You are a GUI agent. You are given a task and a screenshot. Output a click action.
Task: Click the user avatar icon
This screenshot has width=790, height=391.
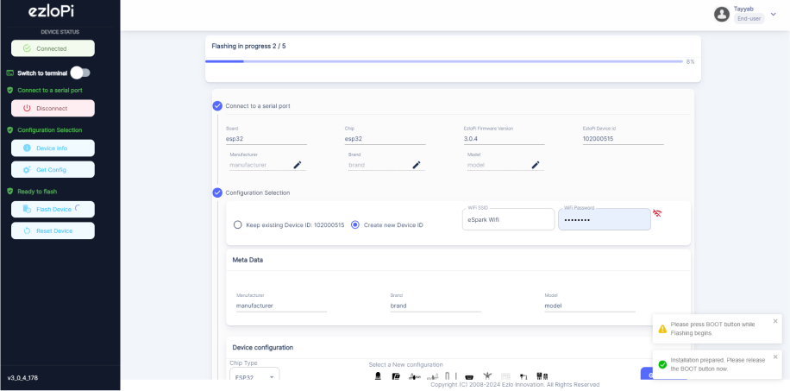pyautogui.click(x=722, y=14)
